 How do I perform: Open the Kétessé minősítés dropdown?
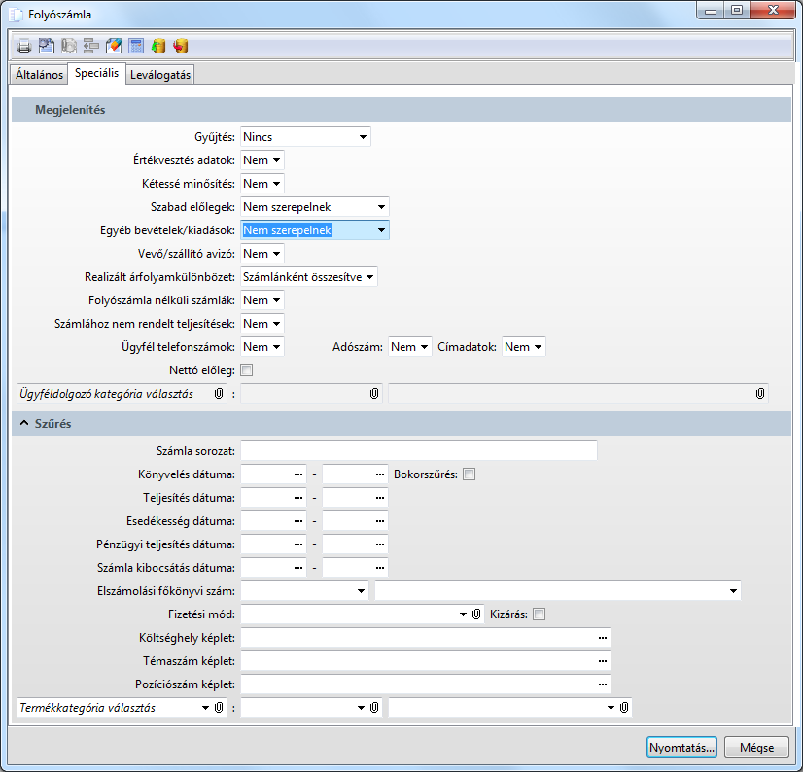pos(262,184)
